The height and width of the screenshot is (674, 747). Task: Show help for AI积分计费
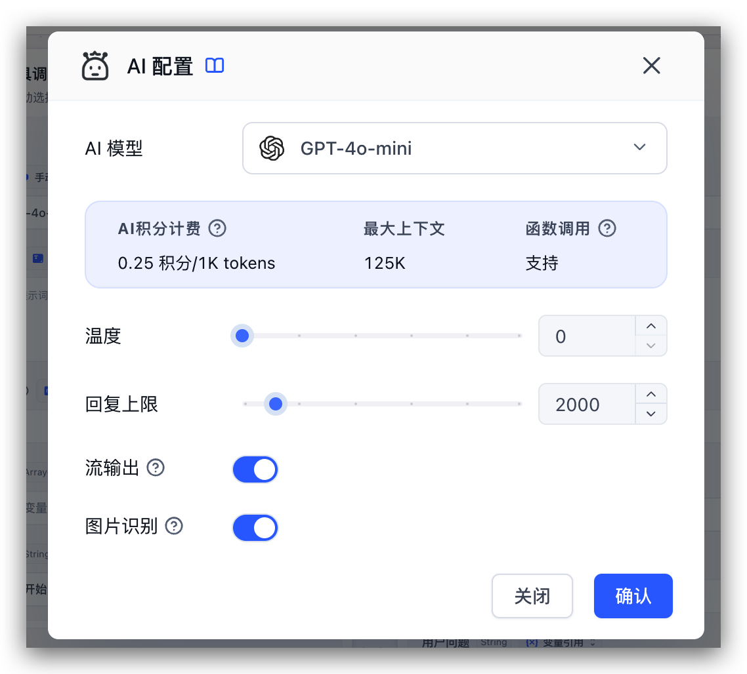[217, 228]
